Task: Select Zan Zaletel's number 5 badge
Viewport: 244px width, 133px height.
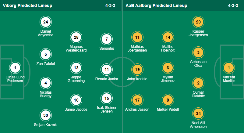Action: click(46, 54)
